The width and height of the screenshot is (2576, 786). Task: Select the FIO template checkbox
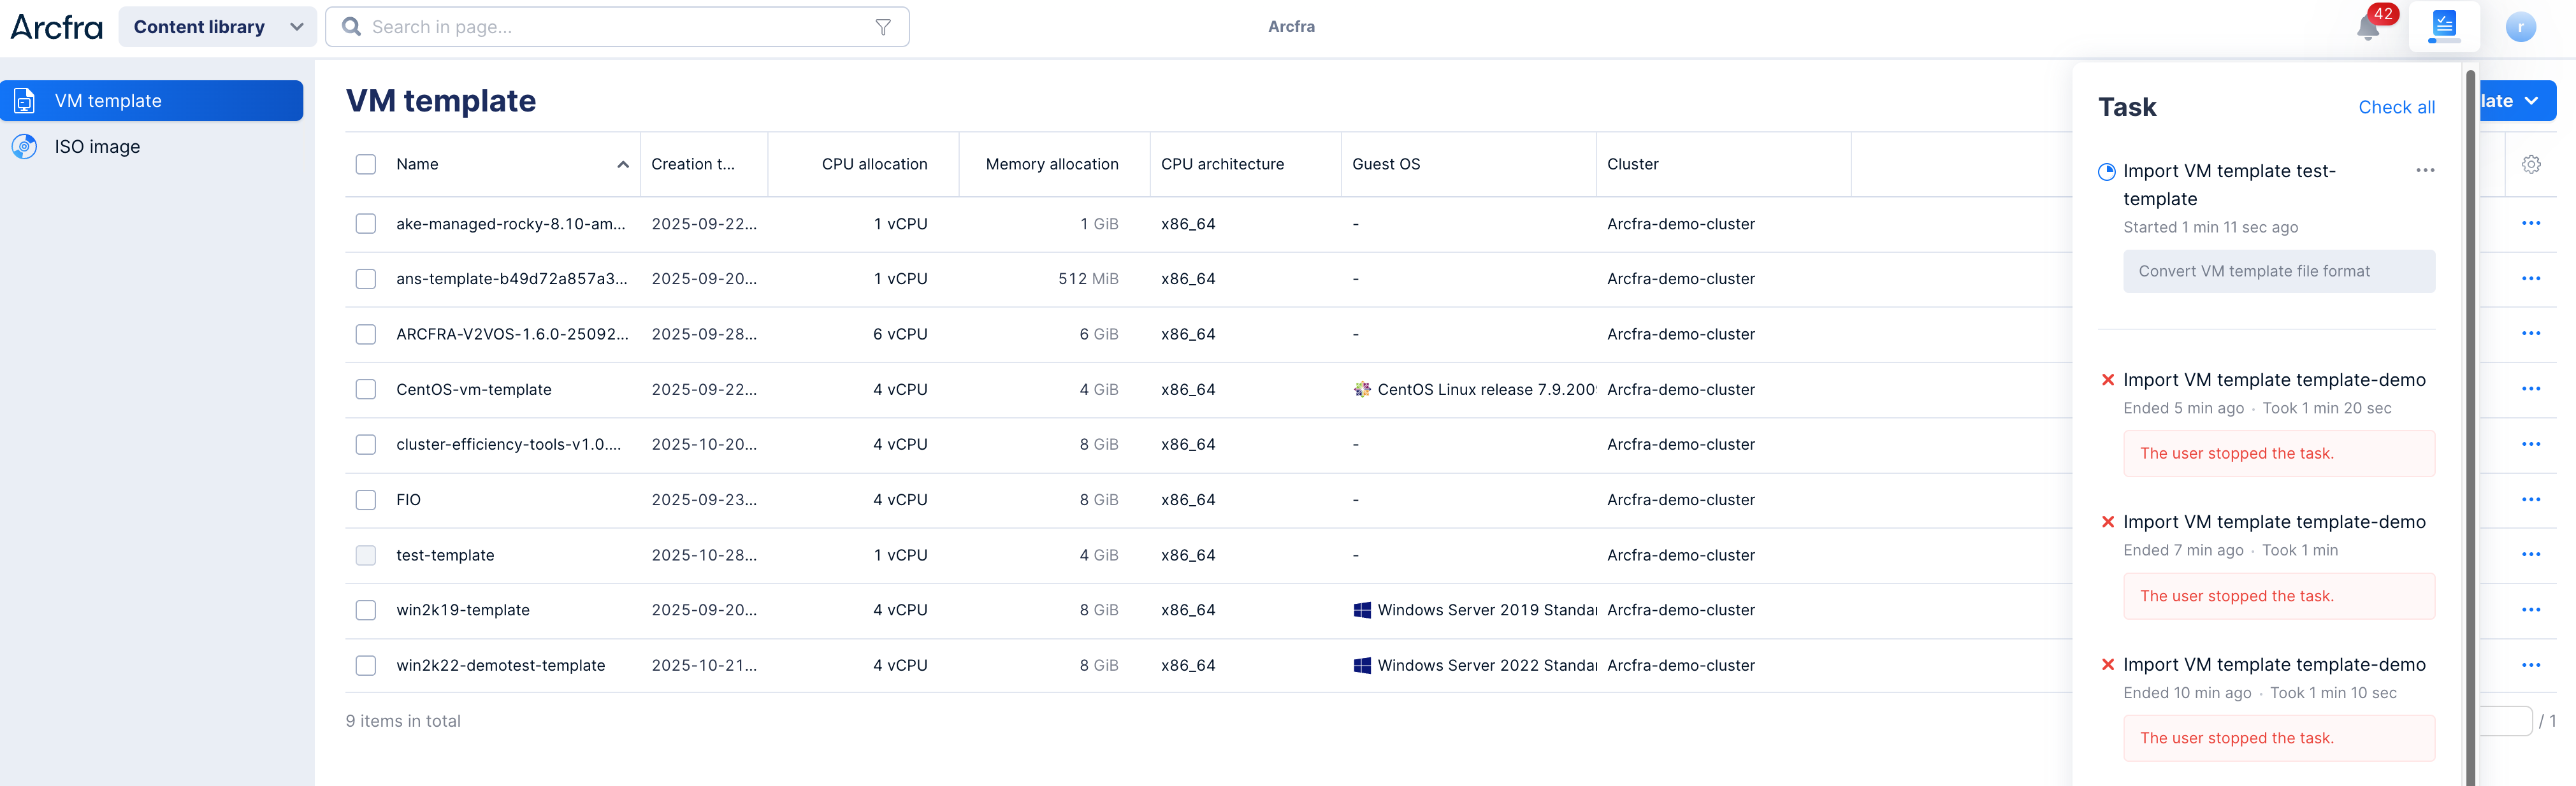tap(366, 500)
